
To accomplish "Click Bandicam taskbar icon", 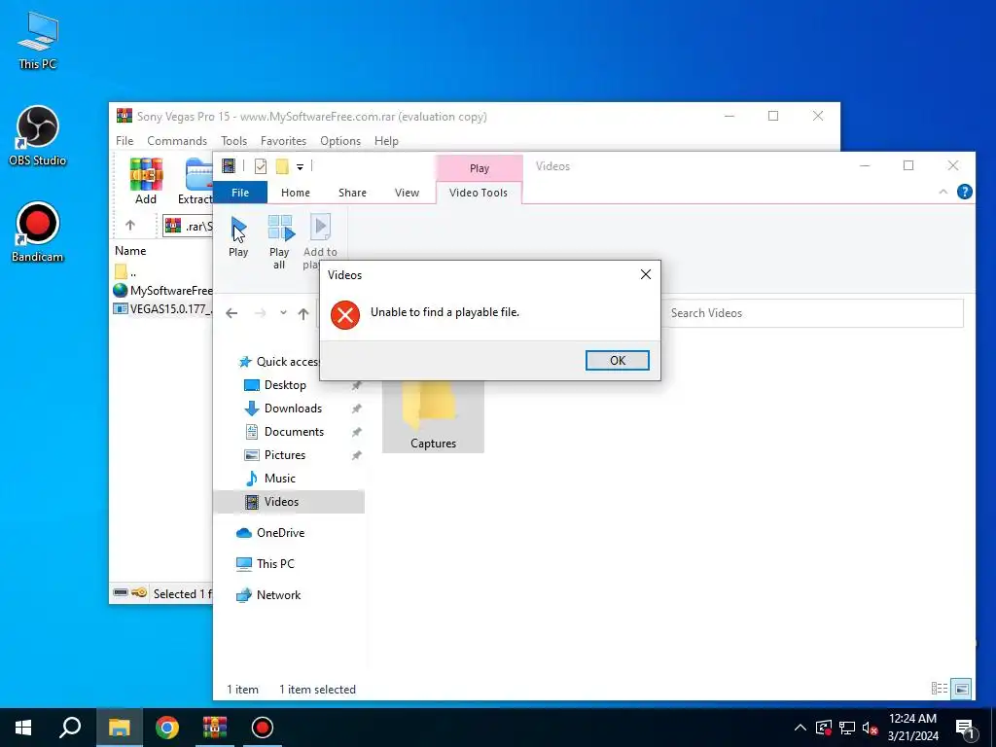I will click(263, 728).
